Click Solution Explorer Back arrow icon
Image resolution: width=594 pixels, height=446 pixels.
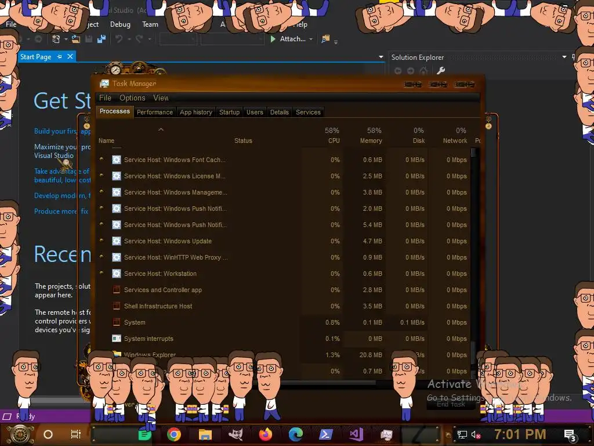(x=398, y=70)
